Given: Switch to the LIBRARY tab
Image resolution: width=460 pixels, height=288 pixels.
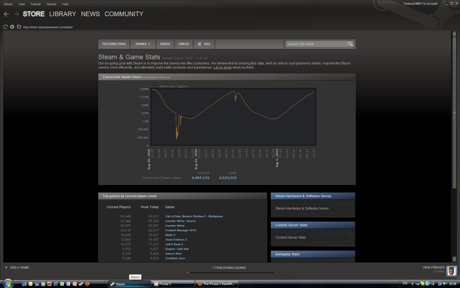Looking at the screenshot, I should coord(62,14).
